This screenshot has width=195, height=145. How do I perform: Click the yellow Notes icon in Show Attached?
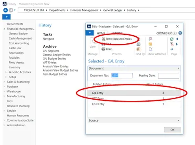[x=151, y=44]
